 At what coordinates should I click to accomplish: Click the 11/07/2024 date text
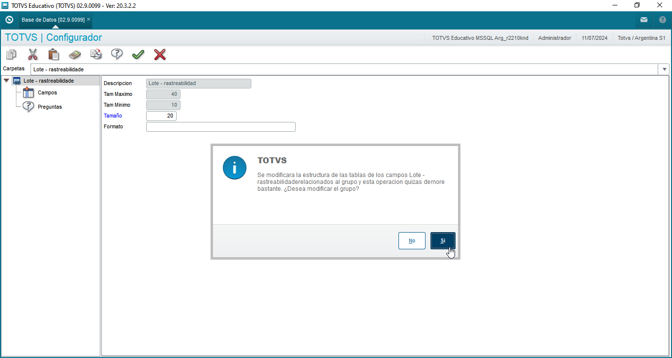pyautogui.click(x=594, y=38)
